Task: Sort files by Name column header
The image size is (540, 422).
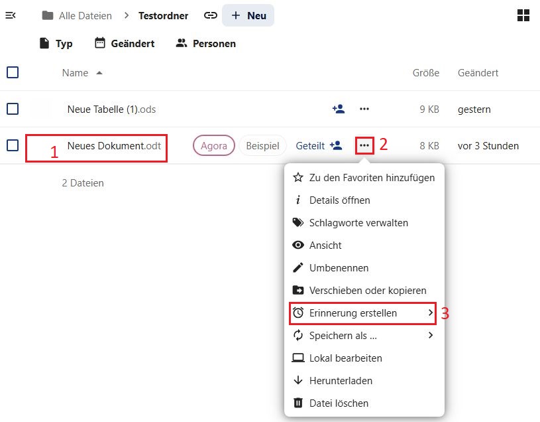Action: (75, 73)
